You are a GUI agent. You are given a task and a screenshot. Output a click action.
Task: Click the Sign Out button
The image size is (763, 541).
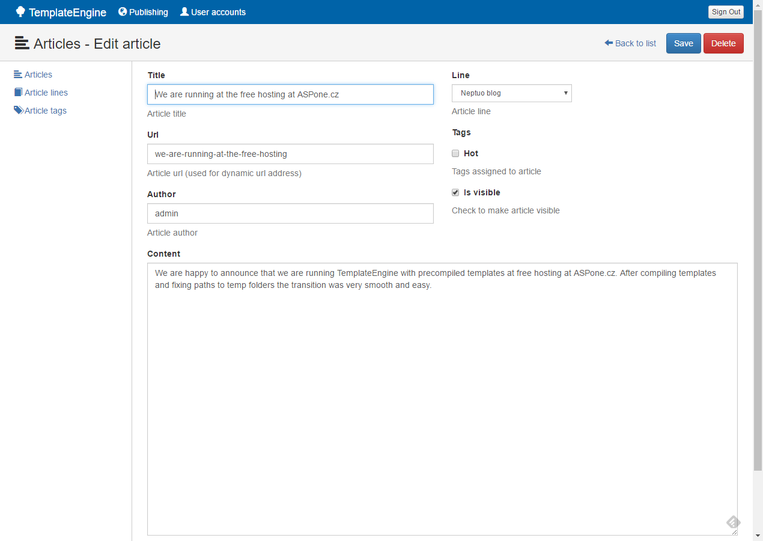pos(726,12)
